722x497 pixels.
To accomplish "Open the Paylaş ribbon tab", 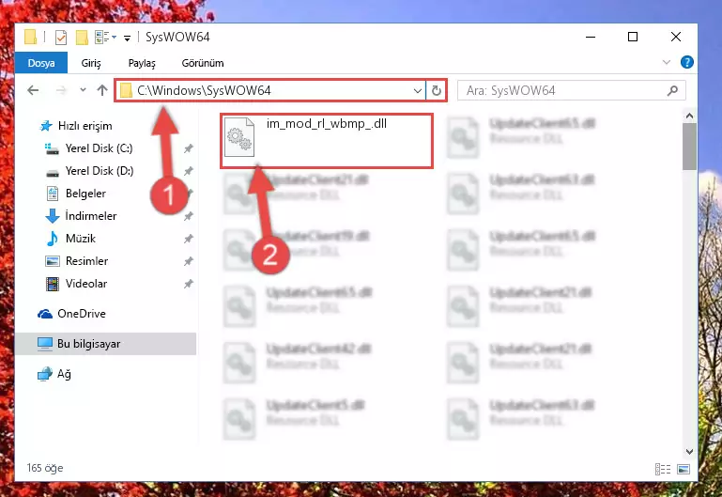I will pos(142,63).
